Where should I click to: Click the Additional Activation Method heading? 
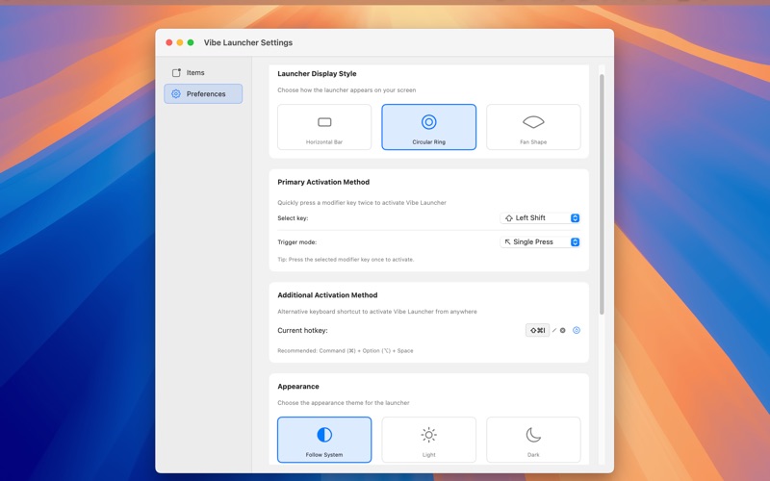pos(327,295)
